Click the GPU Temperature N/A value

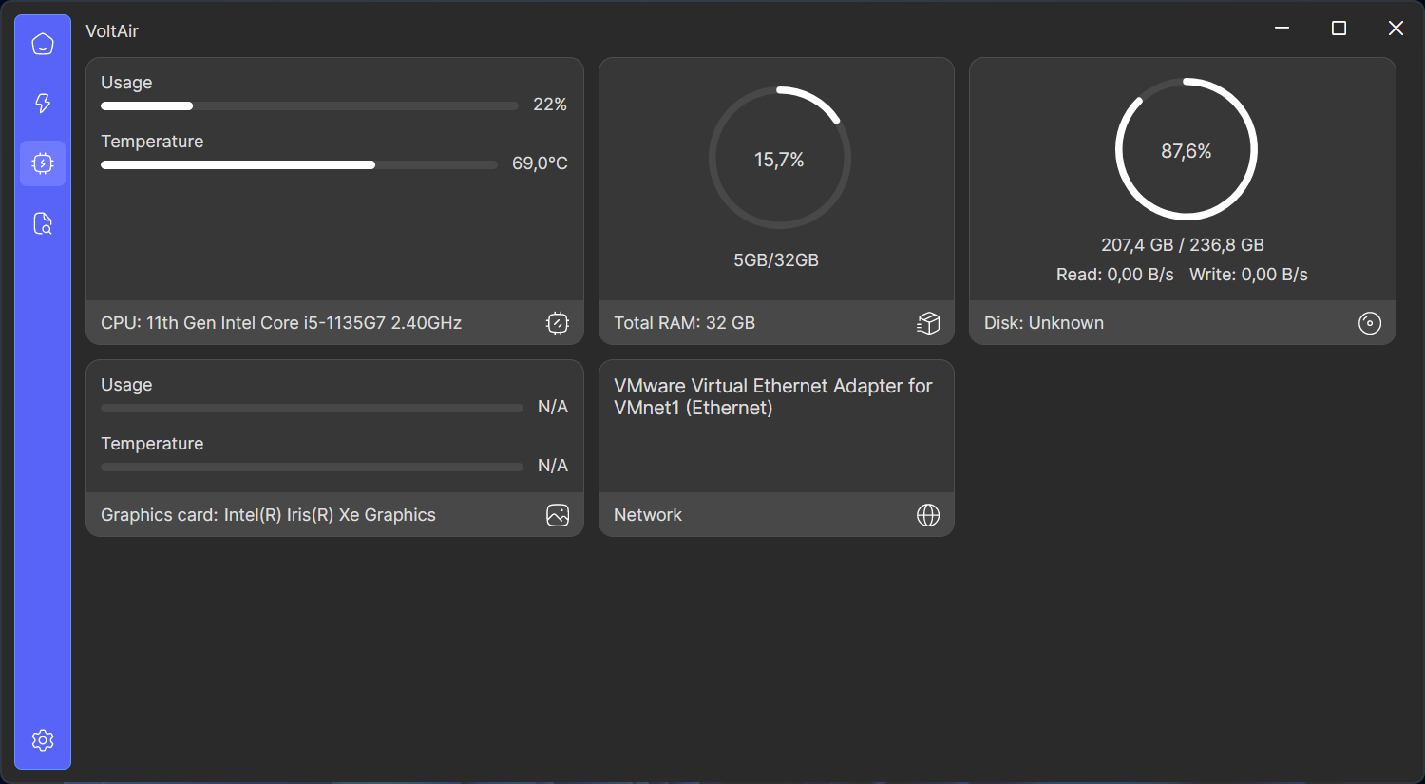(x=553, y=466)
